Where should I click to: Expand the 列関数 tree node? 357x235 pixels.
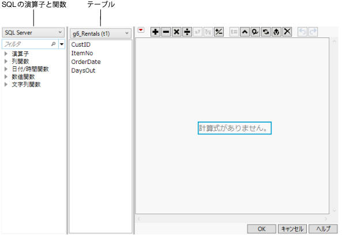coord(6,62)
